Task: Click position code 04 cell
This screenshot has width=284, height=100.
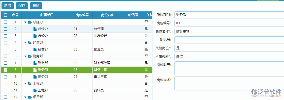Action: [82, 77]
